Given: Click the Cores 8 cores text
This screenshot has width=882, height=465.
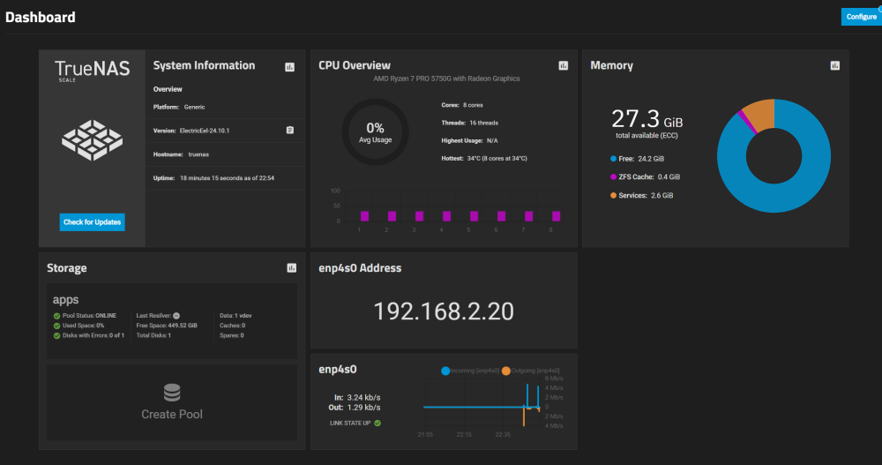Looking at the screenshot, I should (462, 105).
